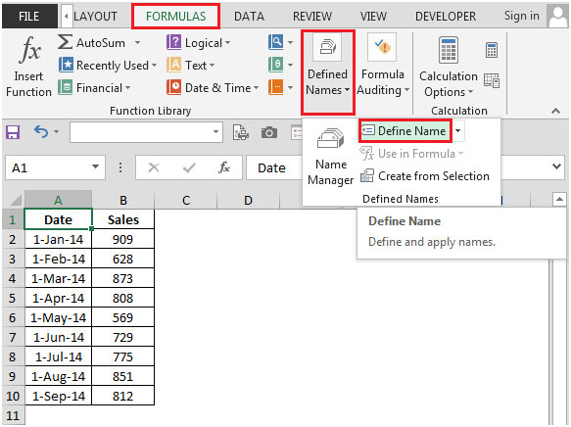Viewport: 571px width, 427px height.
Task: Open Calculation Options calculator button
Action: pos(449,68)
